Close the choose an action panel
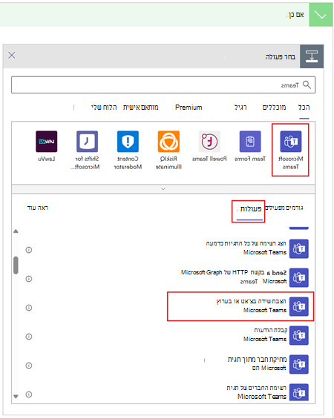The image size is (334, 419). 12,56
